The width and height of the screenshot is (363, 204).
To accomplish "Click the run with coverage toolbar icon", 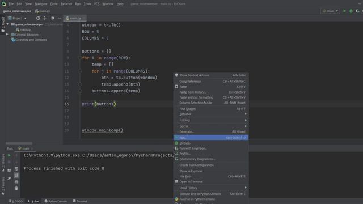I will point(357,11).
